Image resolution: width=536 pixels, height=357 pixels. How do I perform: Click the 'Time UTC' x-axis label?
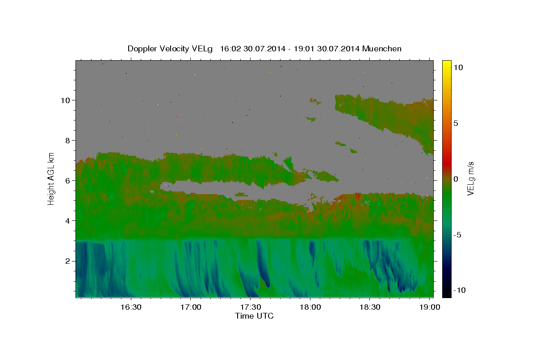[x=254, y=316]
